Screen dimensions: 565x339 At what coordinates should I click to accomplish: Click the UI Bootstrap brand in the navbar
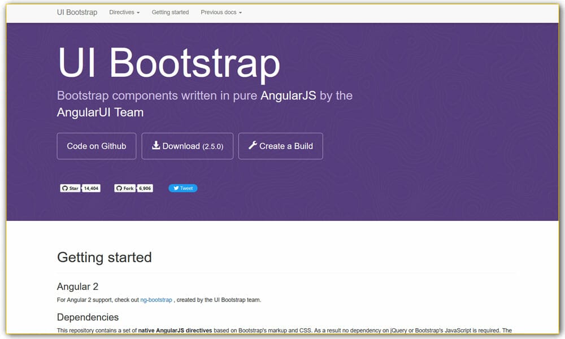pyautogui.click(x=76, y=12)
